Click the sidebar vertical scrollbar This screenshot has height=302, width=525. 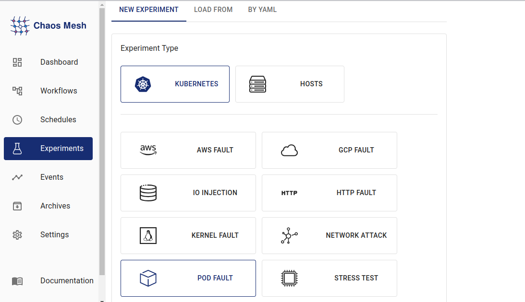[102, 144]
